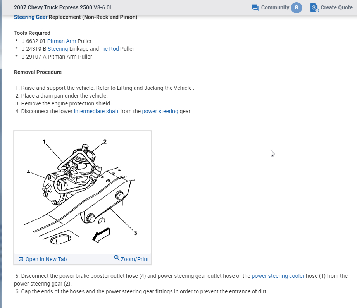Image resolution: width=357 pixels, height=308 pixels.
Task: Open the Community chat icon
Action: pos(255,7)
